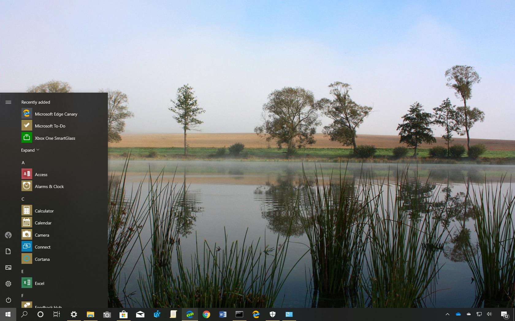The image size is (515, 321).
Task: Open Windows Security from the taskbar
Action: (x=273, y=315)
